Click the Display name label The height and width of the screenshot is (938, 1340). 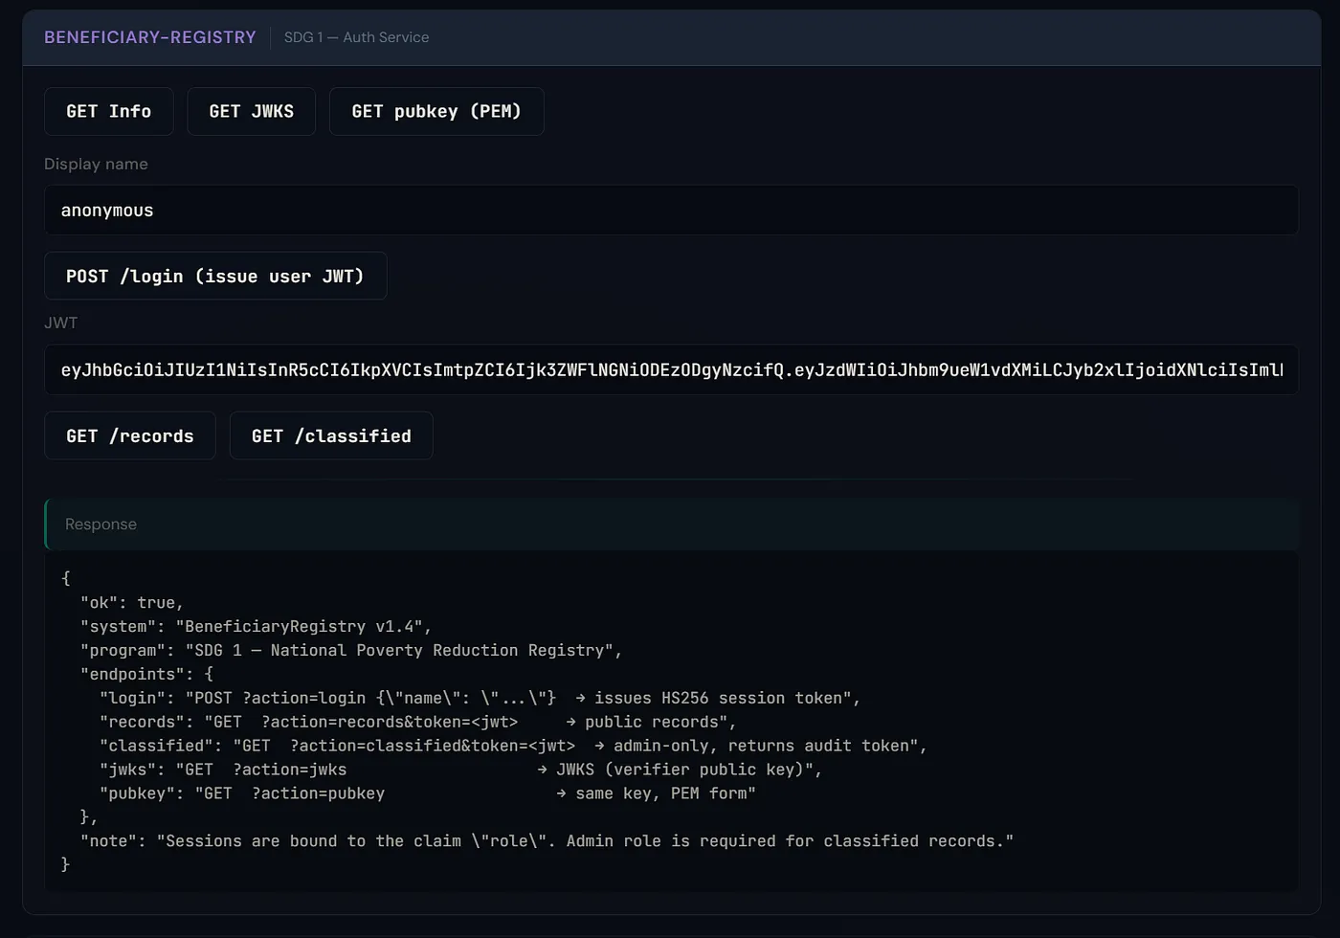click(96, 164)
